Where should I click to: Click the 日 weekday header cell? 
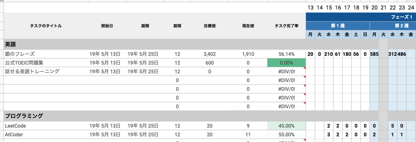click(365, 35)
